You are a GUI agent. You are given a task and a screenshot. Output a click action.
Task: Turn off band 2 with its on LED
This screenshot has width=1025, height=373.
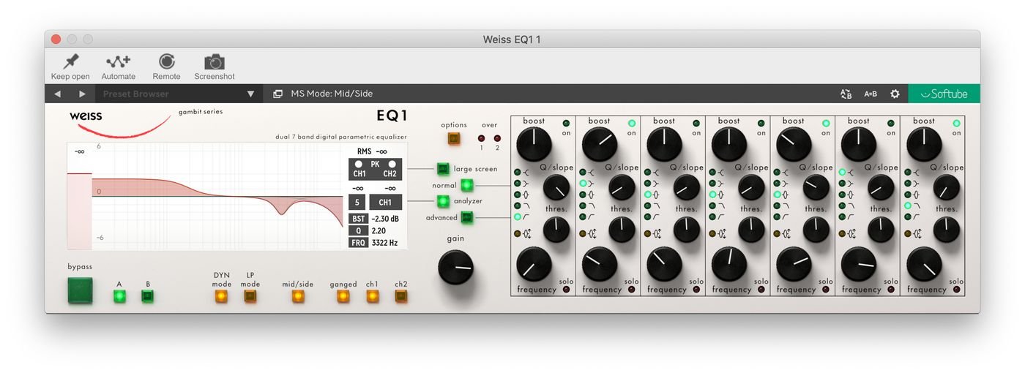631,123
